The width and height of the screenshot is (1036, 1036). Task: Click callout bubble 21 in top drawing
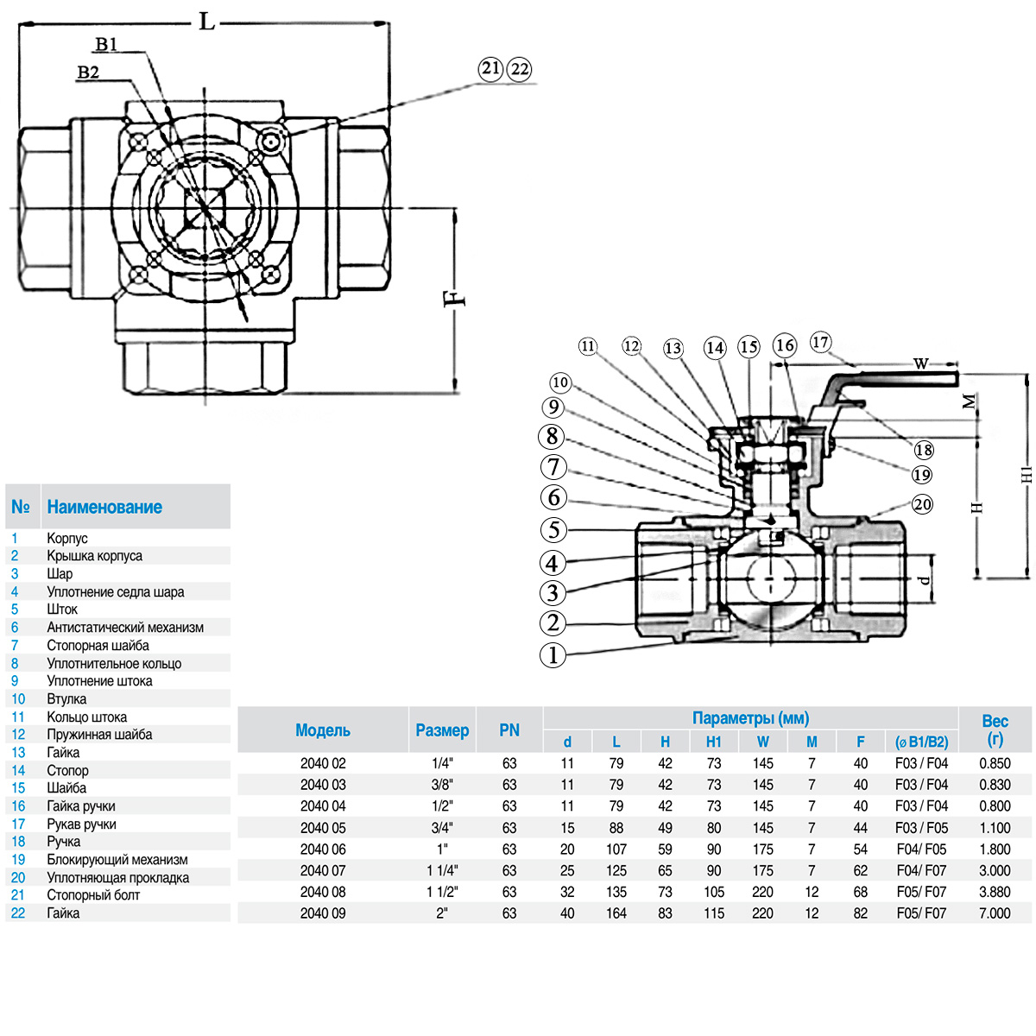tap(491, 68)
